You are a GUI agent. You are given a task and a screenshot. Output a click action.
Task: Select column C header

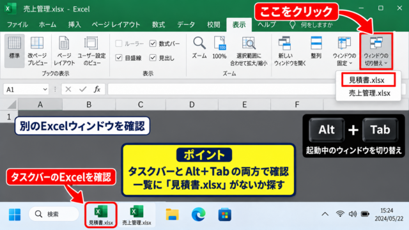click(141, 105)
